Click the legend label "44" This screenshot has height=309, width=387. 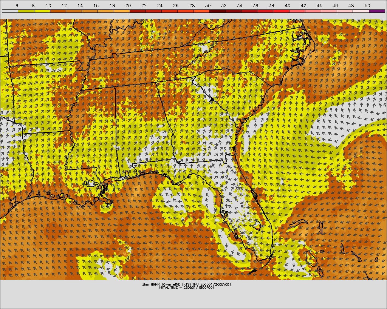(319, 6)
